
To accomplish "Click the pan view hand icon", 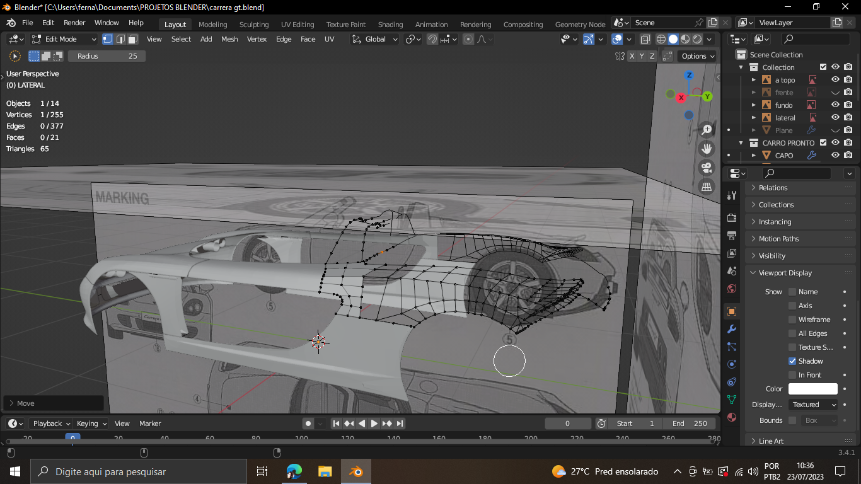I will pos(707,149).
